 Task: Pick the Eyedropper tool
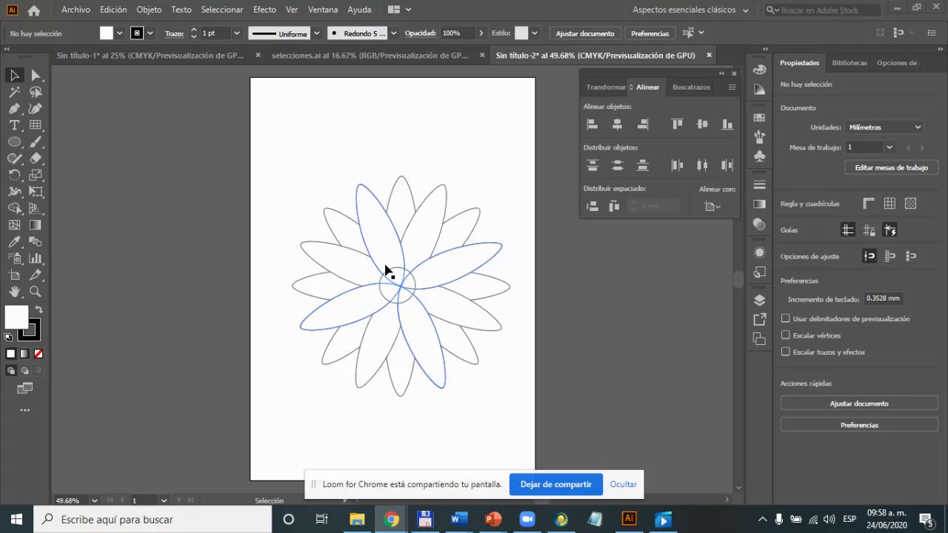point(14,242)
